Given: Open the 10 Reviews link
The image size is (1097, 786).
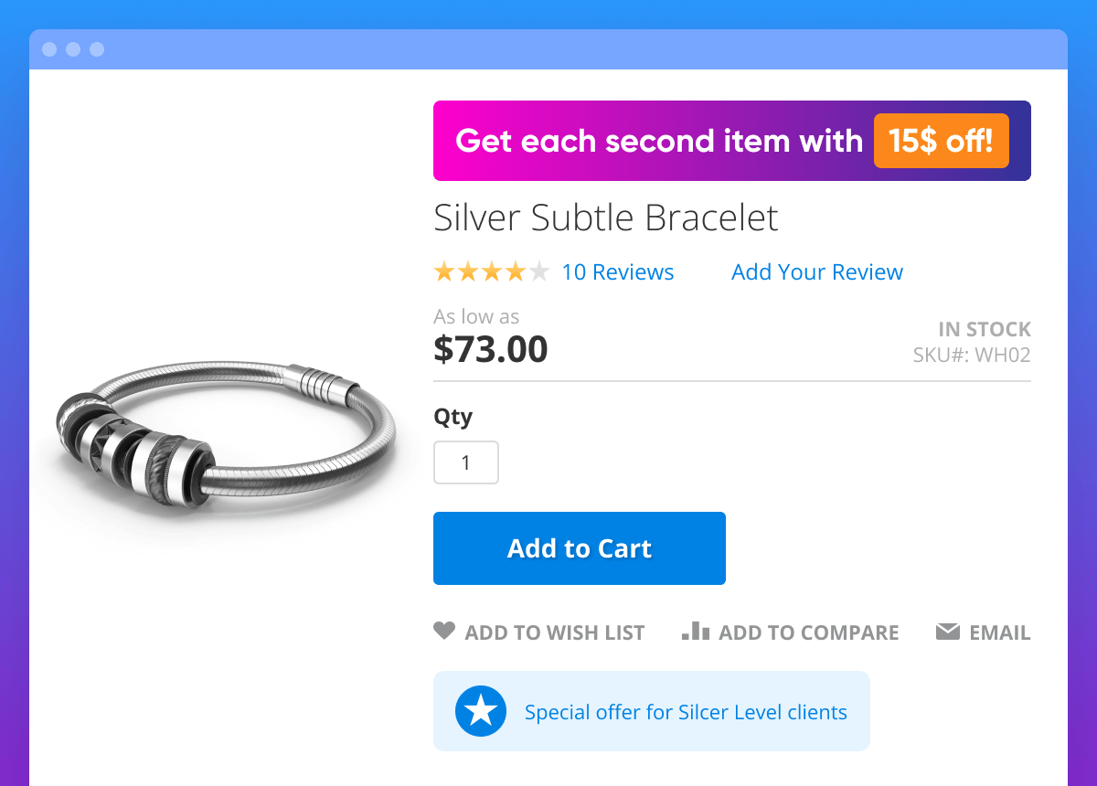Looking at the screenshot, I should pos(617,272).
